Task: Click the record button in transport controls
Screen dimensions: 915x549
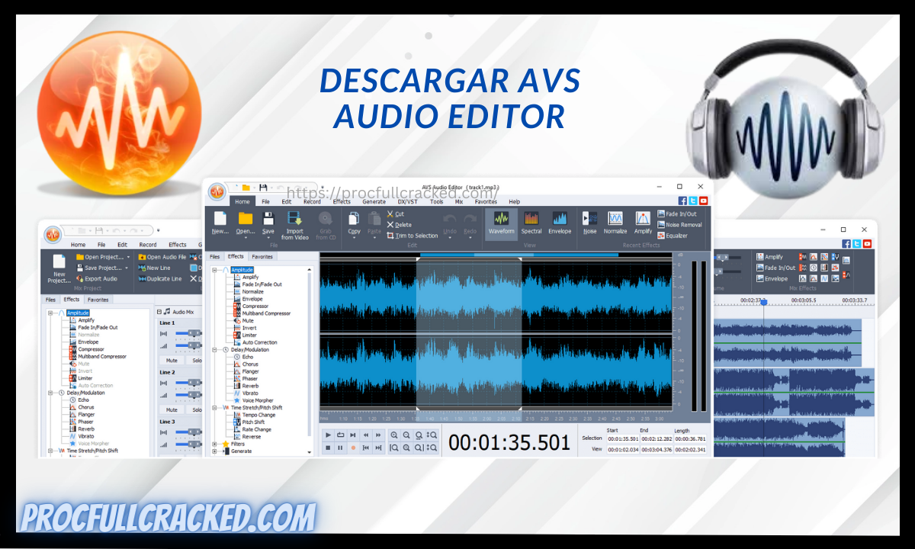Action: 353,448
